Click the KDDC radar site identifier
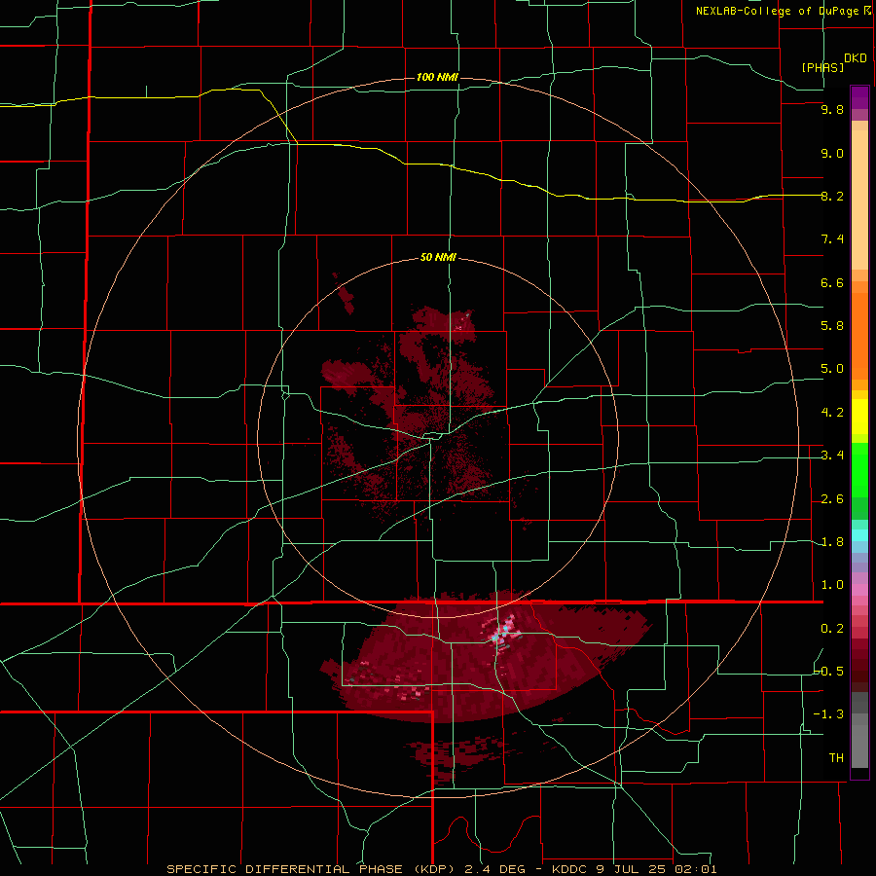This screenshot has width=876, height=876. tap(572, 869)
